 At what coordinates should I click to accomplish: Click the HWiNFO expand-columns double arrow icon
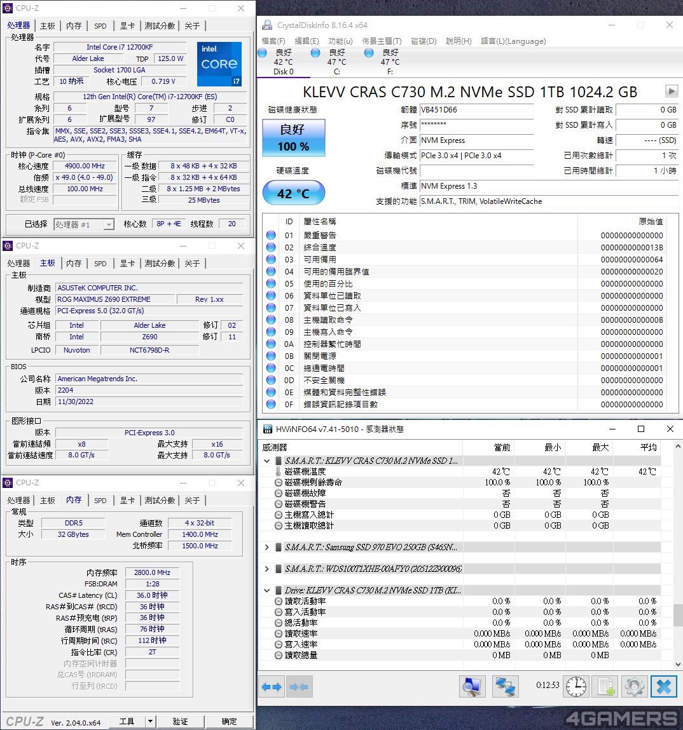(x=272, y=687)
